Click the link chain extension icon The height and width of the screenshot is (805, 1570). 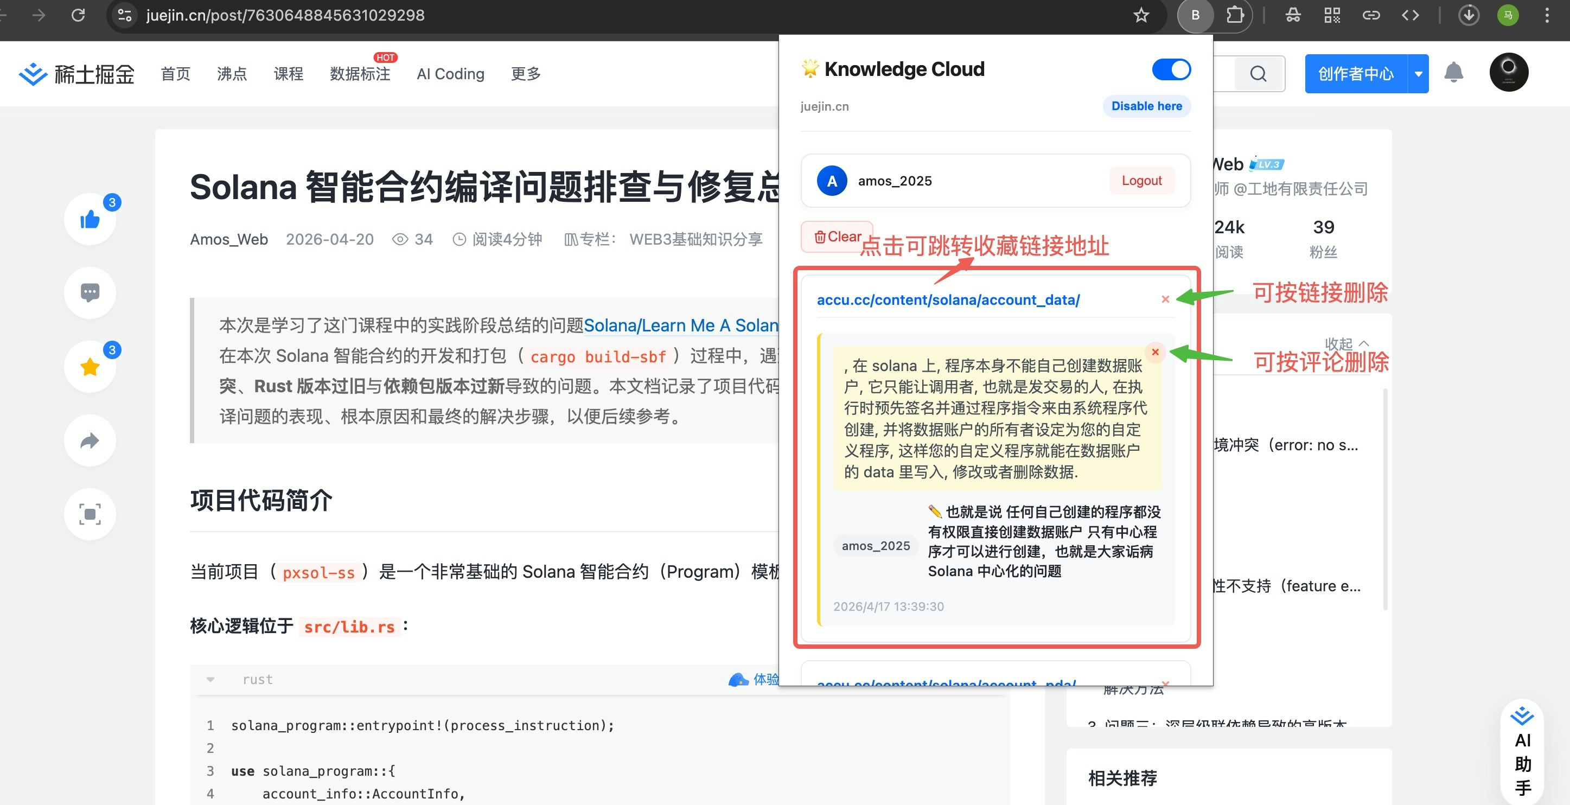click(1371, 15)
